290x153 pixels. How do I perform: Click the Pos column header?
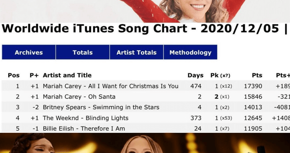click(x=14, y=75)
